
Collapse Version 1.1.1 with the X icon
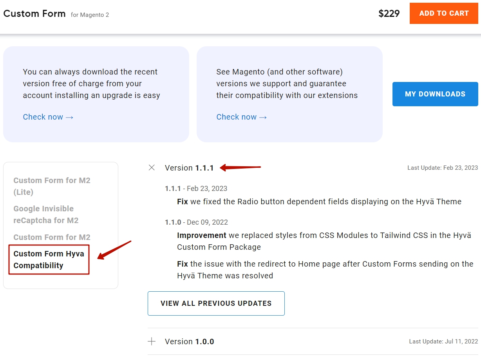pyautogui.click(x=152, y=168)
